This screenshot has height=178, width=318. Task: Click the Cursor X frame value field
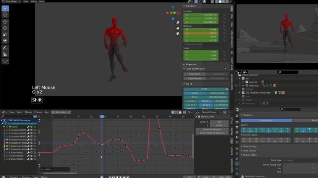pos(219,122)
